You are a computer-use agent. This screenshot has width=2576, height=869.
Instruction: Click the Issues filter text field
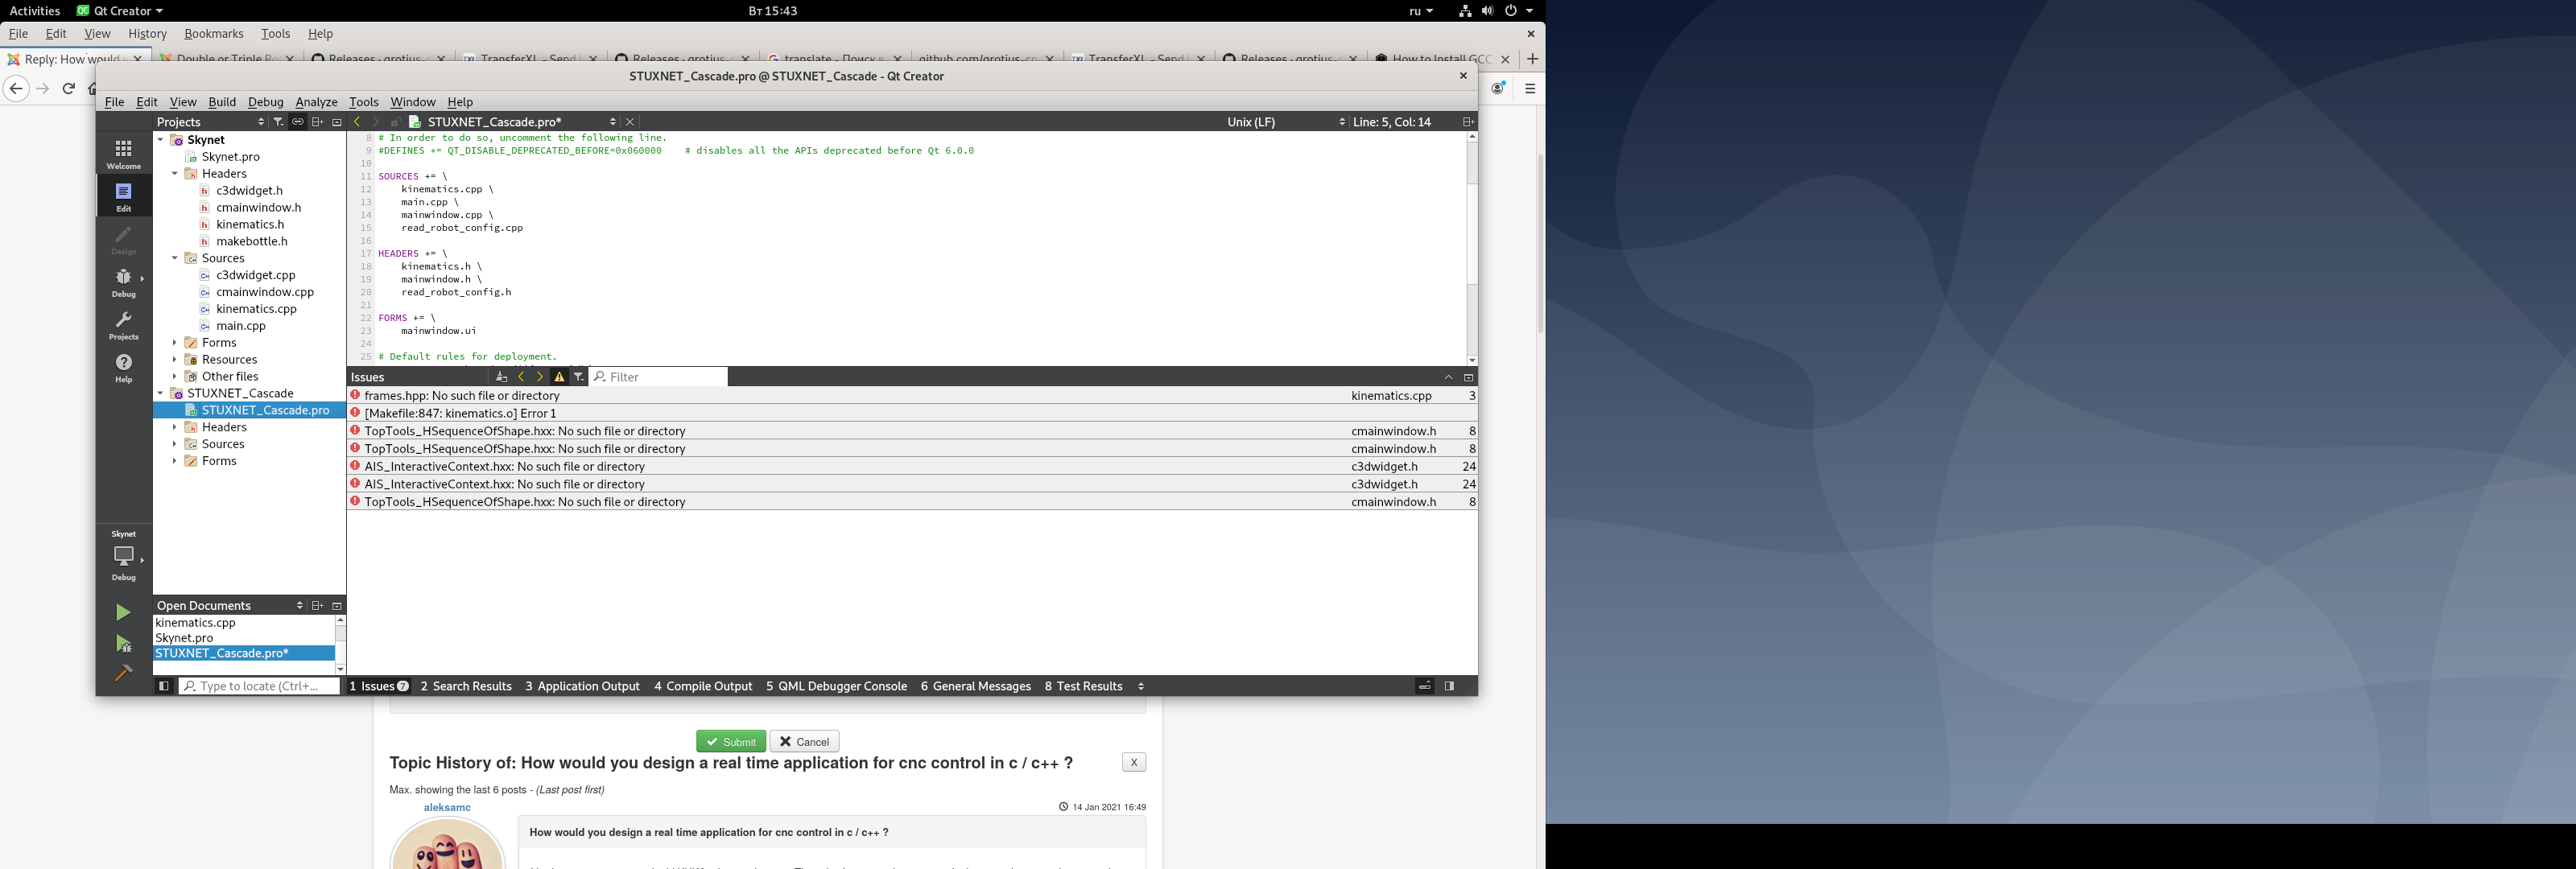[x=658, y=377]
